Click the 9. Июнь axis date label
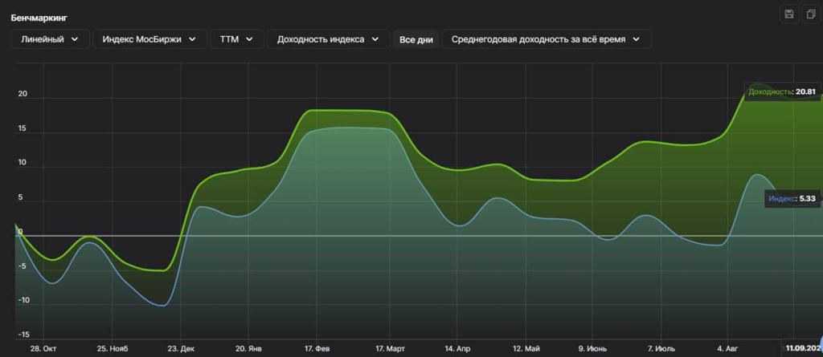 tap(592, 349)
